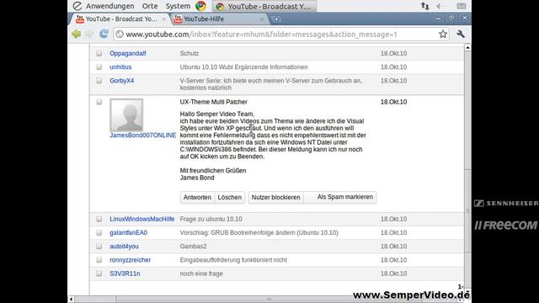This screenshot has height=303, width=539.
Task: Close the YouTube - Broadcast tab
Action: [x=163, y=19]
